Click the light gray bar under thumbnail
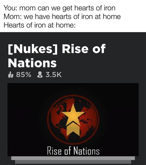 [x=73, y=158]
